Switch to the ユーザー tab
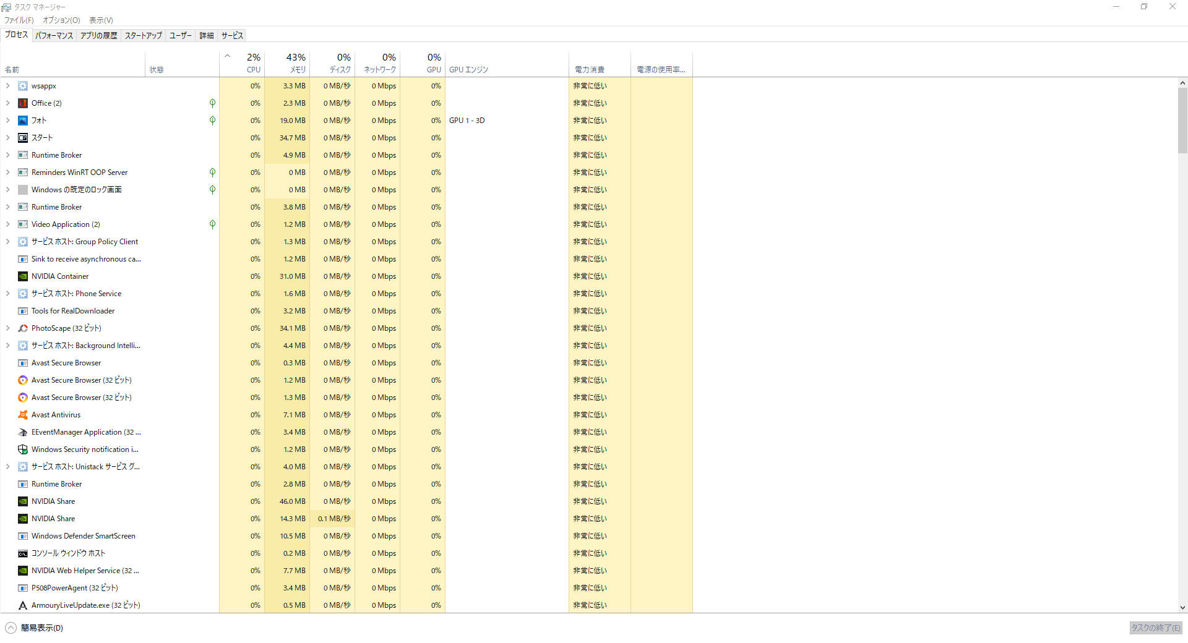 (x=181, y=36)
